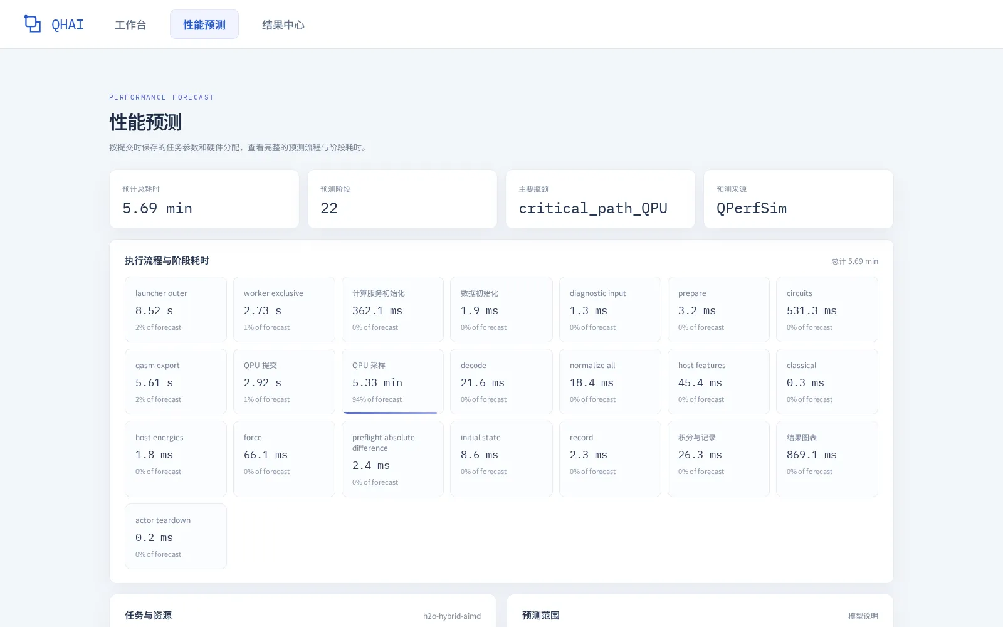Select the 性能预测 tab

point(204,24)
